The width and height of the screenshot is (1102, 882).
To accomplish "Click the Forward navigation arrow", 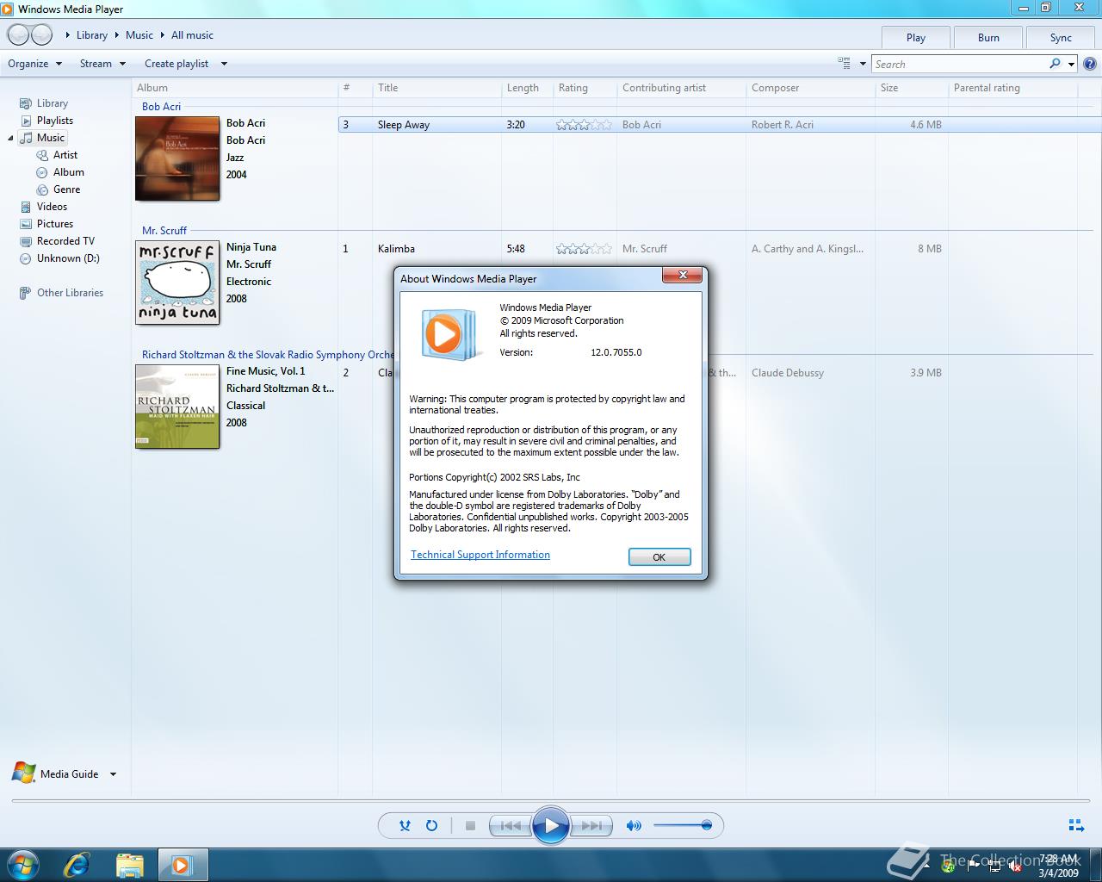I will point(41,34).
